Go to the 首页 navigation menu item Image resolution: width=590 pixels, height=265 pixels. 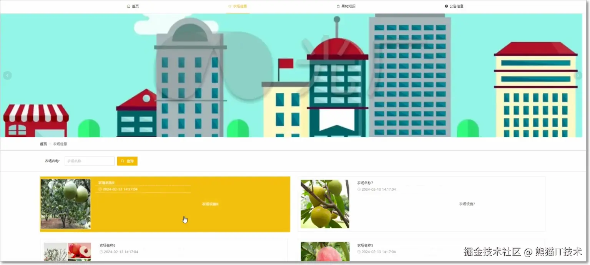pos(133,6)
